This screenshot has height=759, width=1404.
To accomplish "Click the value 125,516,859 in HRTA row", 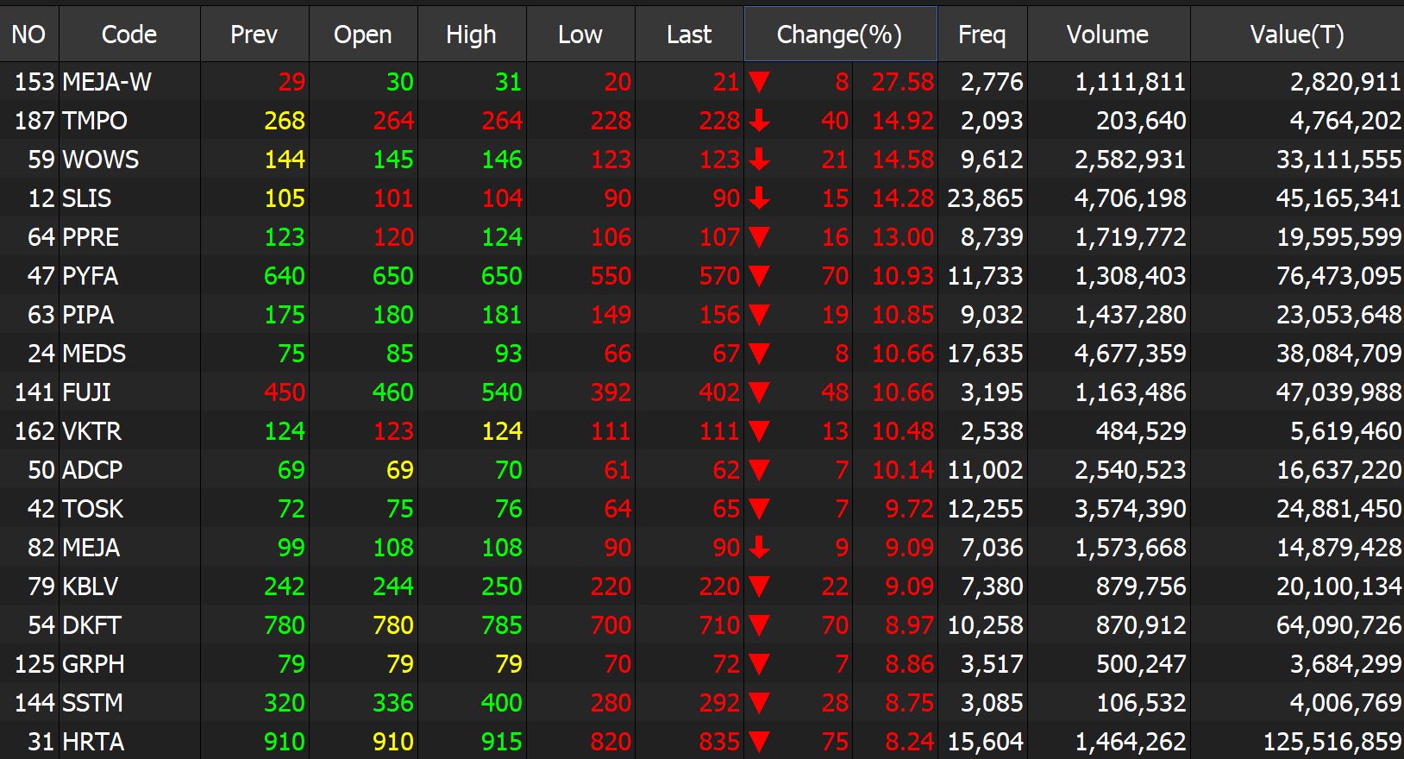I will pos(1332,742).
